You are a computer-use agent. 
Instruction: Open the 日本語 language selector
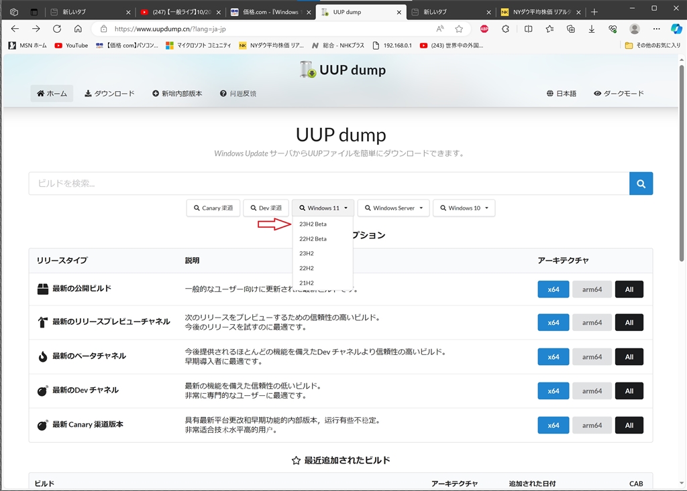coord(562,93)
